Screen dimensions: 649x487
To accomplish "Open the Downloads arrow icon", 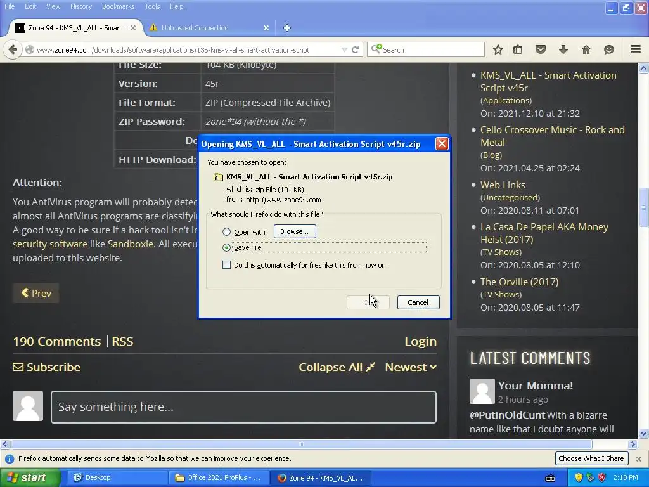I will 563,49.
